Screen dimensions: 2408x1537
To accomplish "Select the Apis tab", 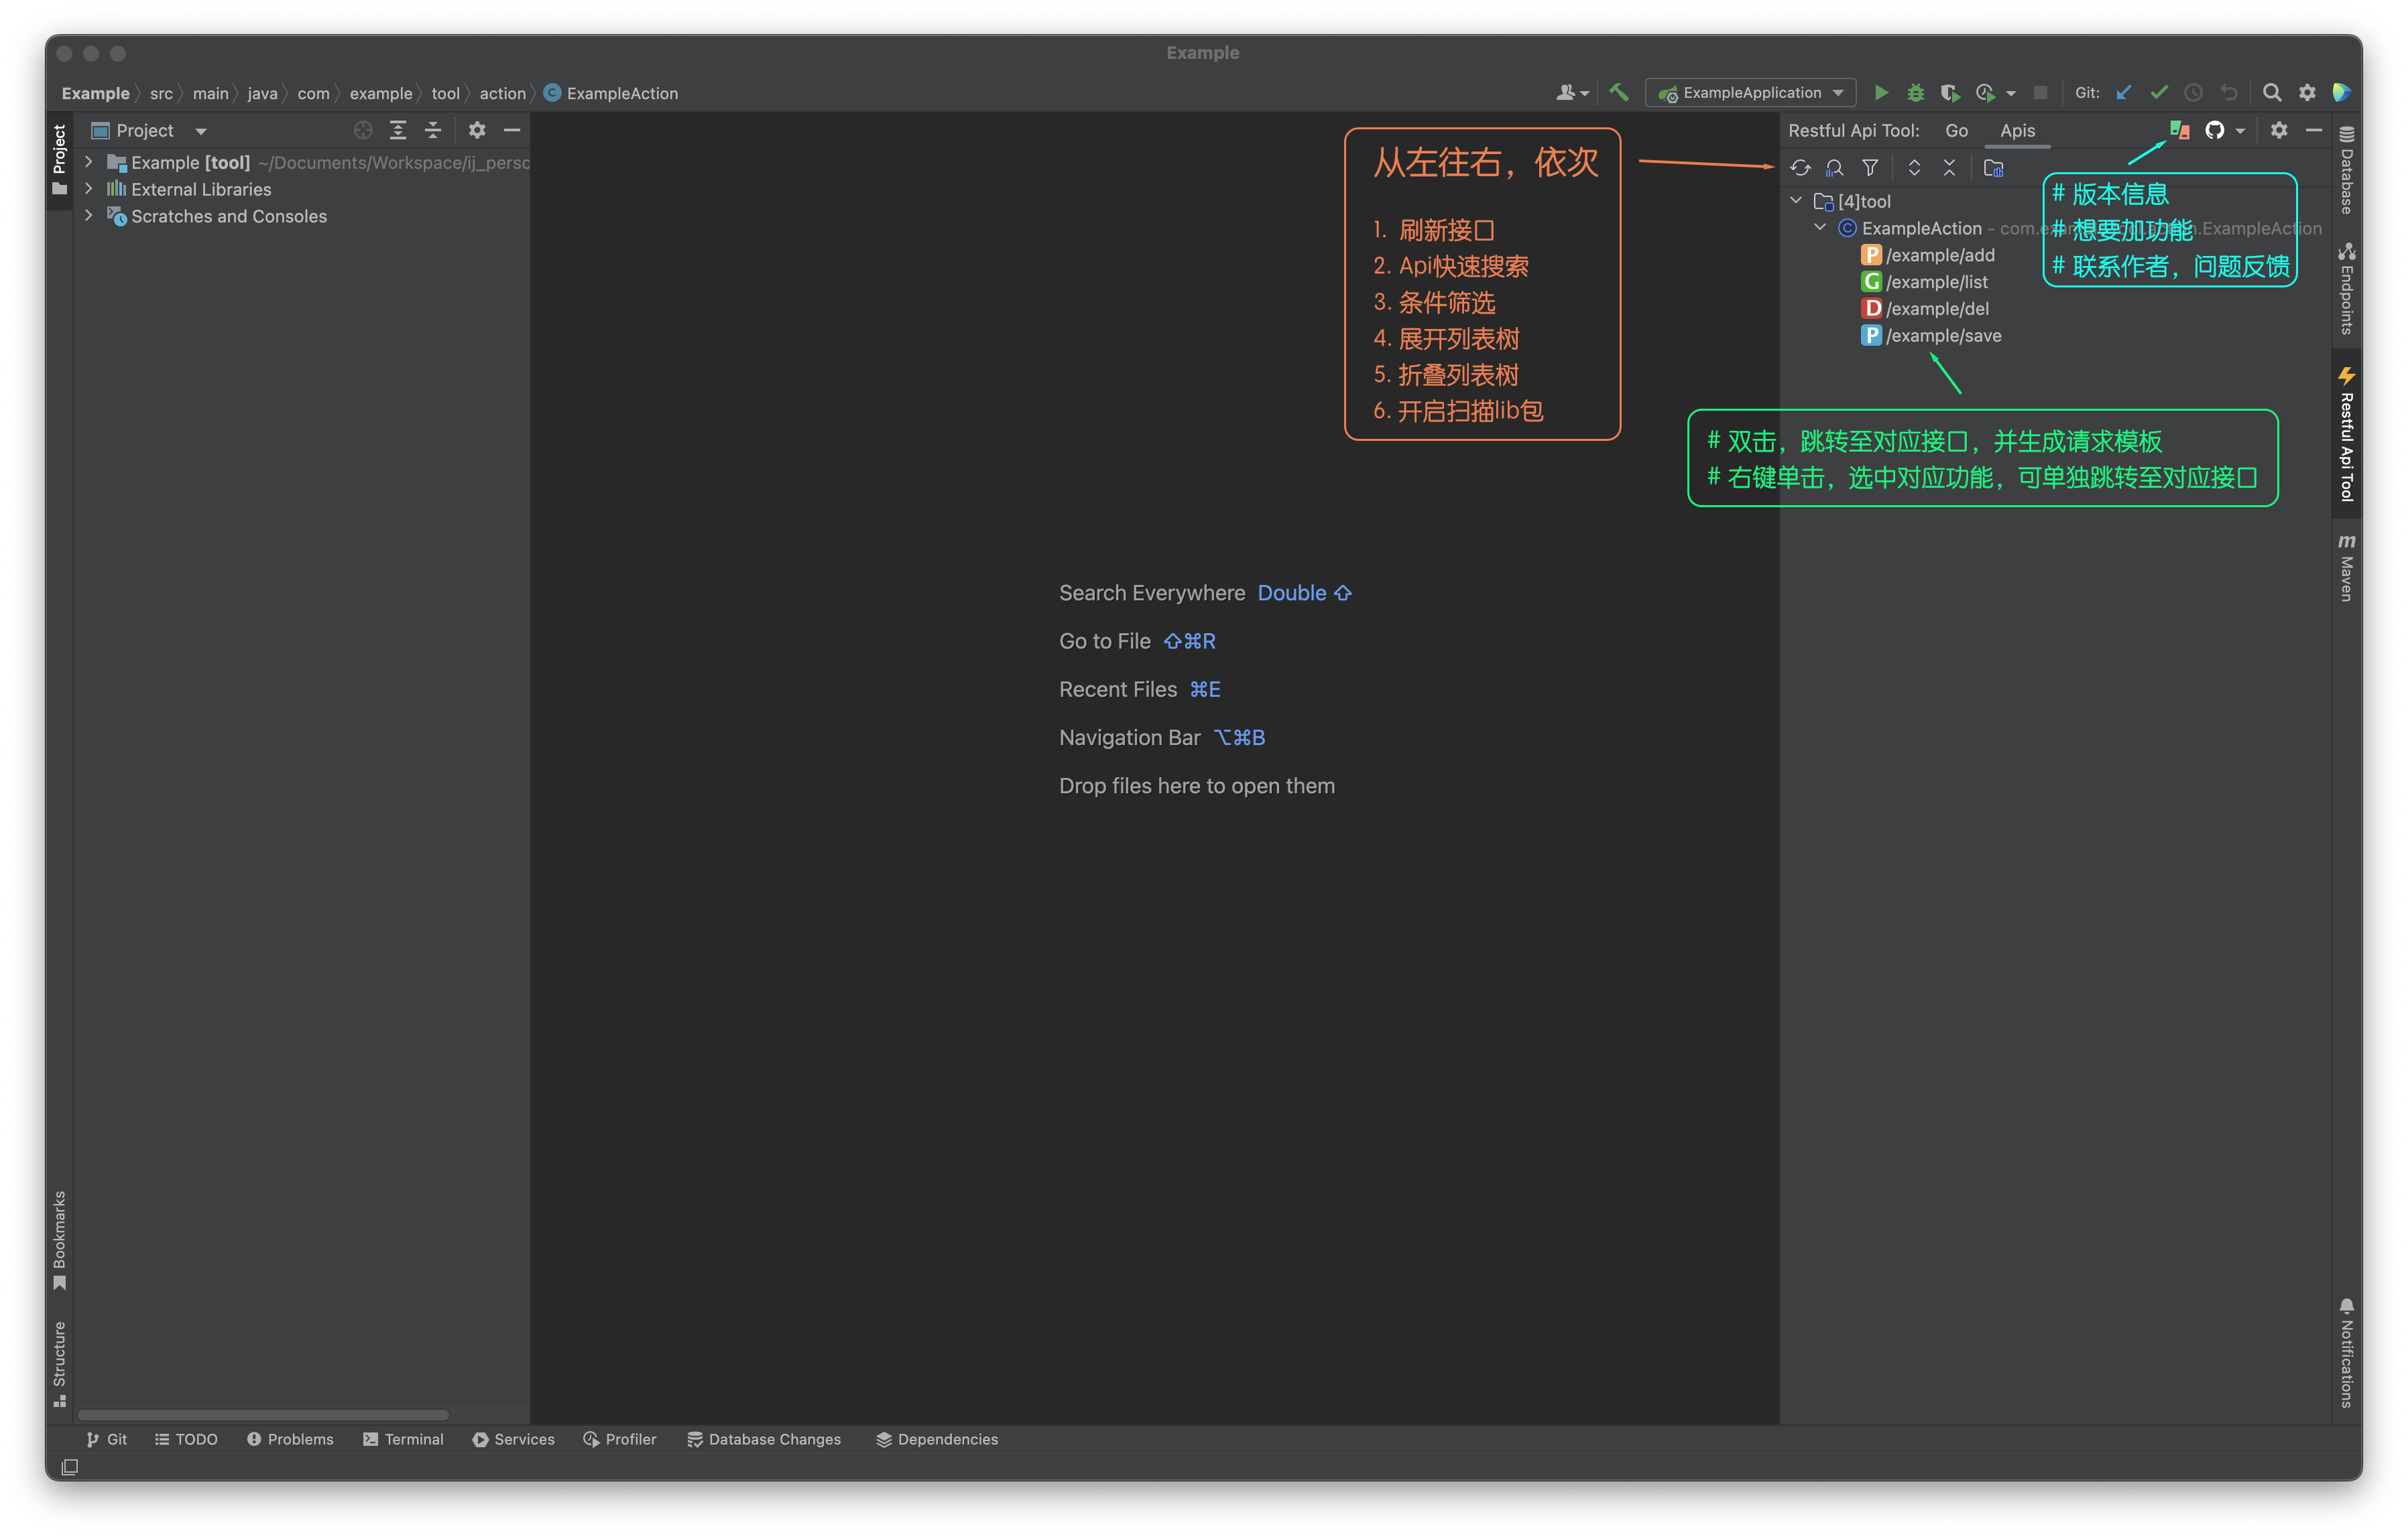I will click(x=2018, y=130).
